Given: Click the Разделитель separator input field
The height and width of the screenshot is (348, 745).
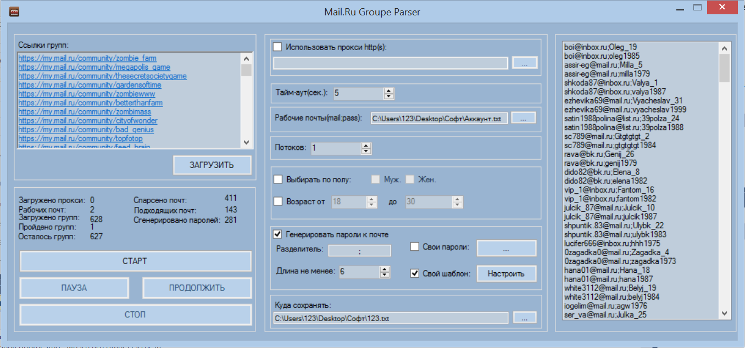Looking at the screenshot, I should (360, 251).
